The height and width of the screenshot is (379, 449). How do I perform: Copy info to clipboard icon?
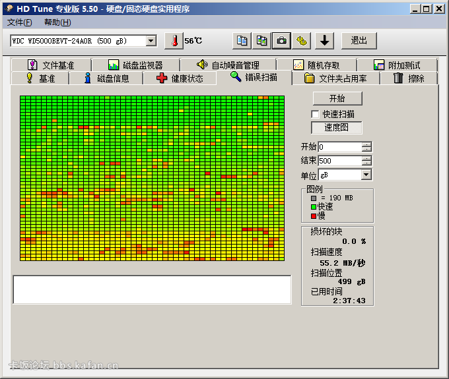coord(242,41)
